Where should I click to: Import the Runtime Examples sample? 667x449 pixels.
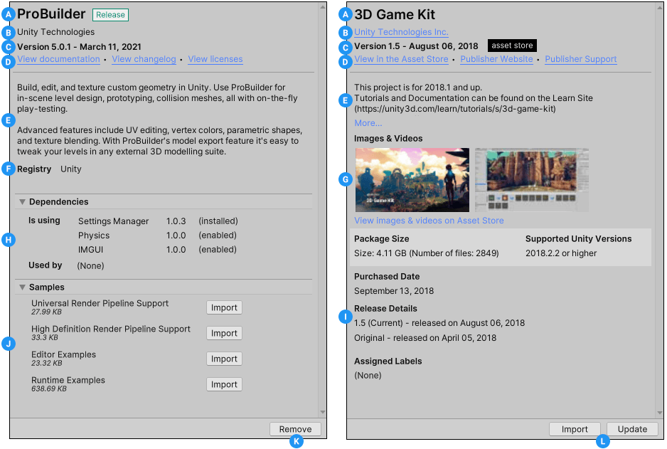(x=224, y=384)
